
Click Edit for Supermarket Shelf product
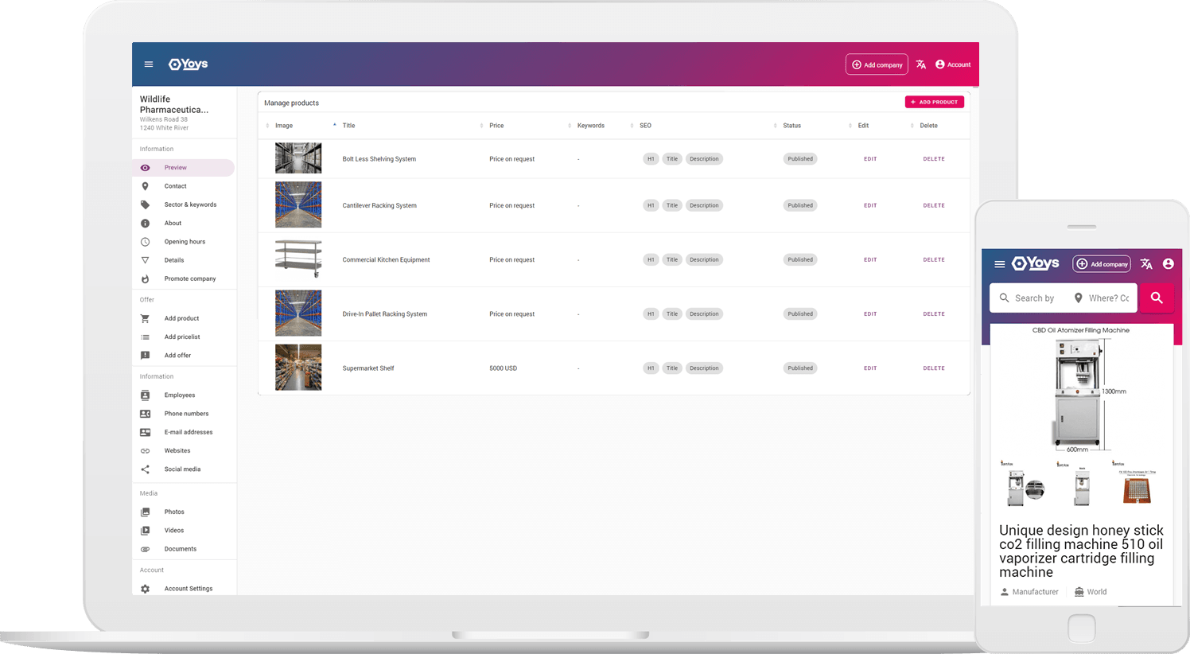(x=870, y=368)
